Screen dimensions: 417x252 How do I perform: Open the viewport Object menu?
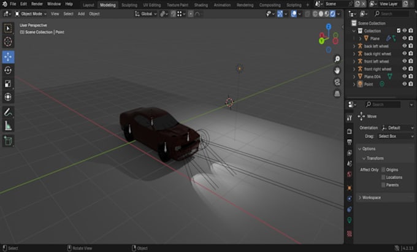coord(94,14)
